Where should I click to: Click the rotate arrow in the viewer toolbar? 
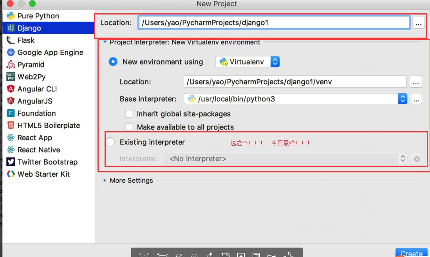click(x=210, y=255)
